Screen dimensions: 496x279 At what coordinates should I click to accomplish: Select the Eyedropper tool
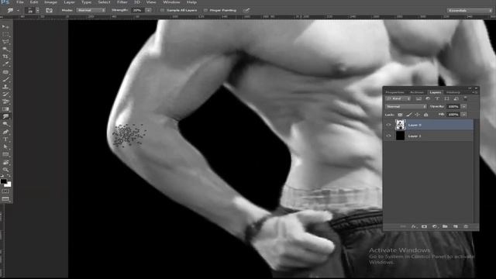[5, 64]
